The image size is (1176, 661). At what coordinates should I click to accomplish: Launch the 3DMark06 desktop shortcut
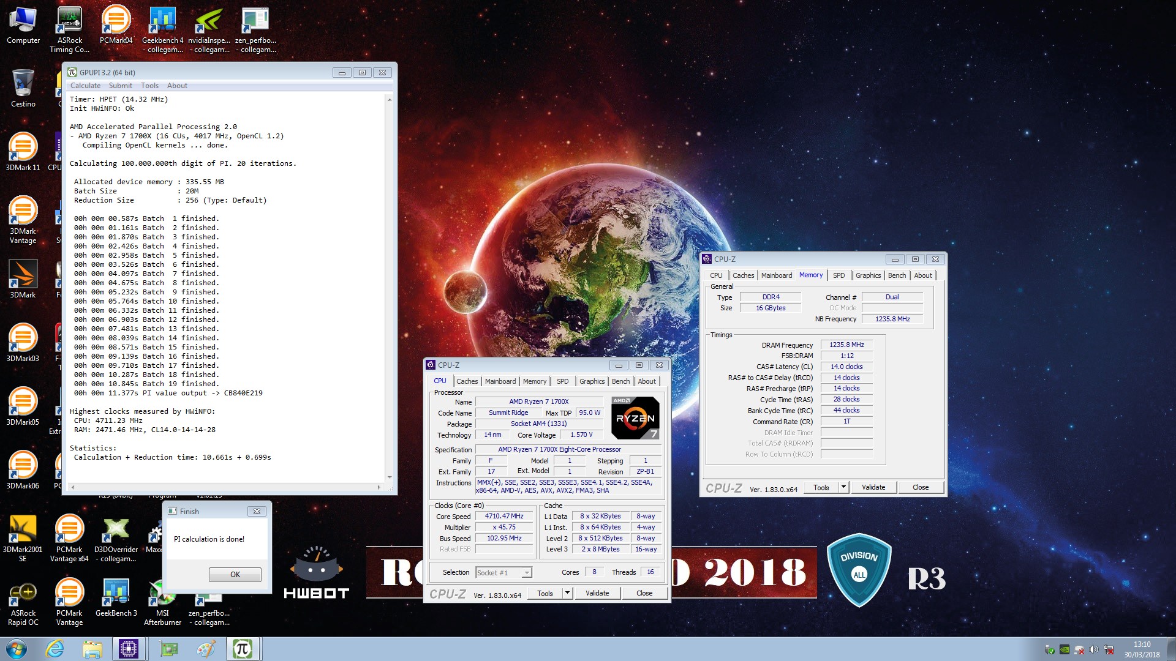23,470
